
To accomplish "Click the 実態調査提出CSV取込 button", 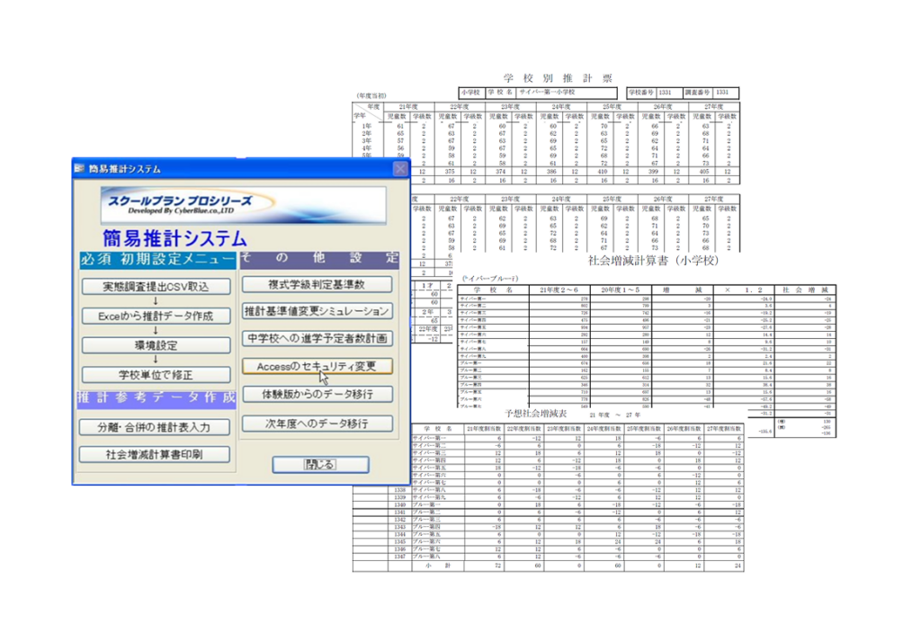I will (156, 286).
